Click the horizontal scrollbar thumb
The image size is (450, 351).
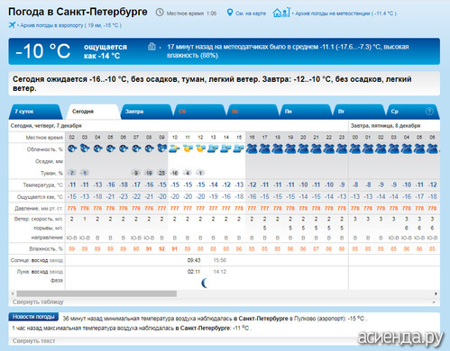96,293
